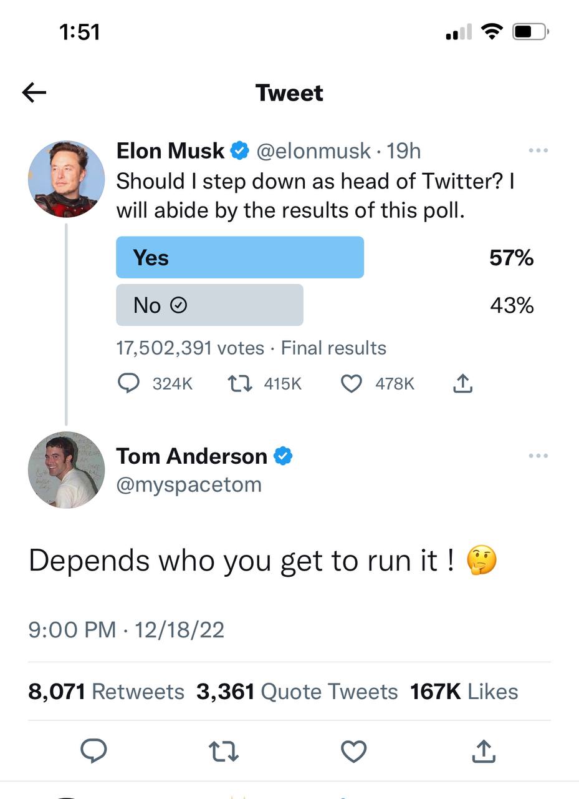View the 3,361 Quote Tweets list
The image size is (579, 799).
coord(297,692)
